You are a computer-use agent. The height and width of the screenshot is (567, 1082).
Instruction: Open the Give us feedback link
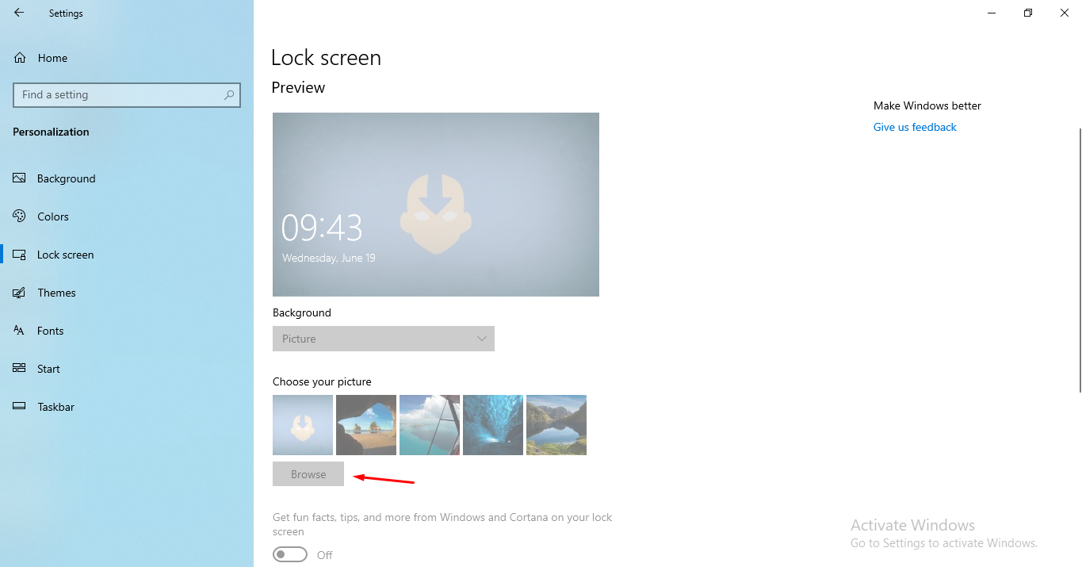click(915, 127)
